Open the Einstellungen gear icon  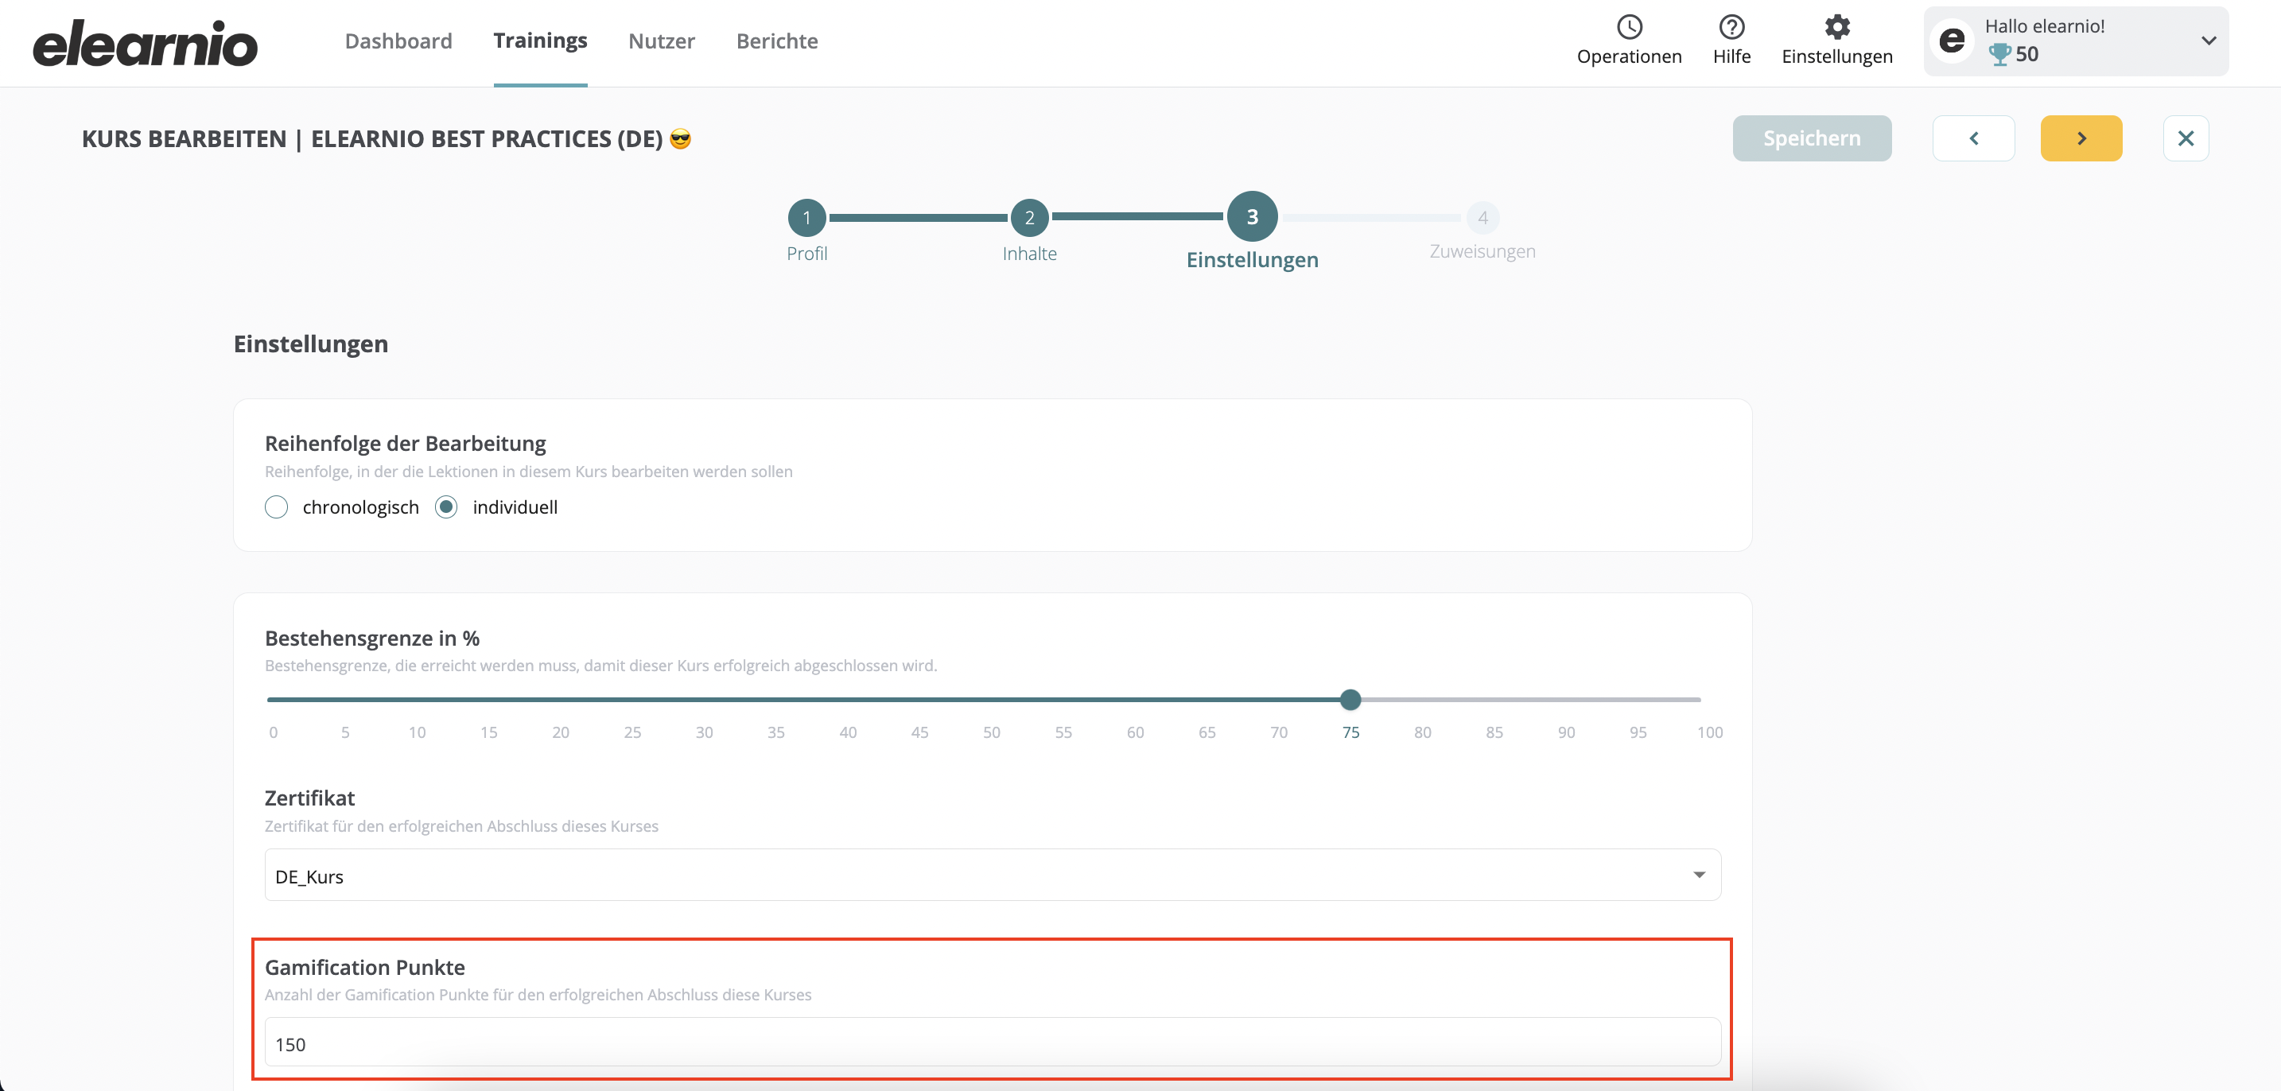(x=1837, y=26)
